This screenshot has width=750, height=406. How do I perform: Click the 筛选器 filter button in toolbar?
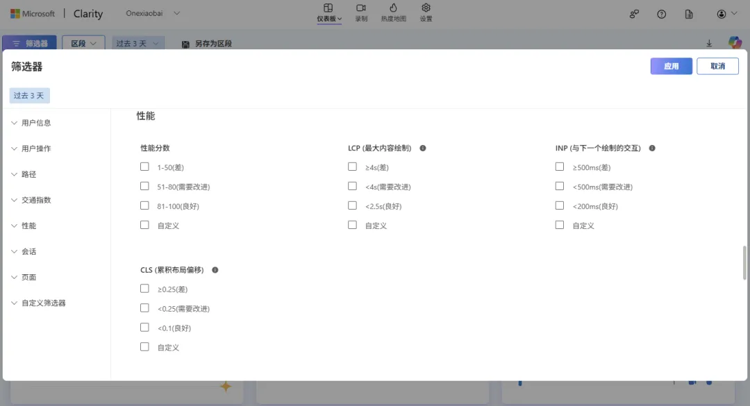[30, 43]
